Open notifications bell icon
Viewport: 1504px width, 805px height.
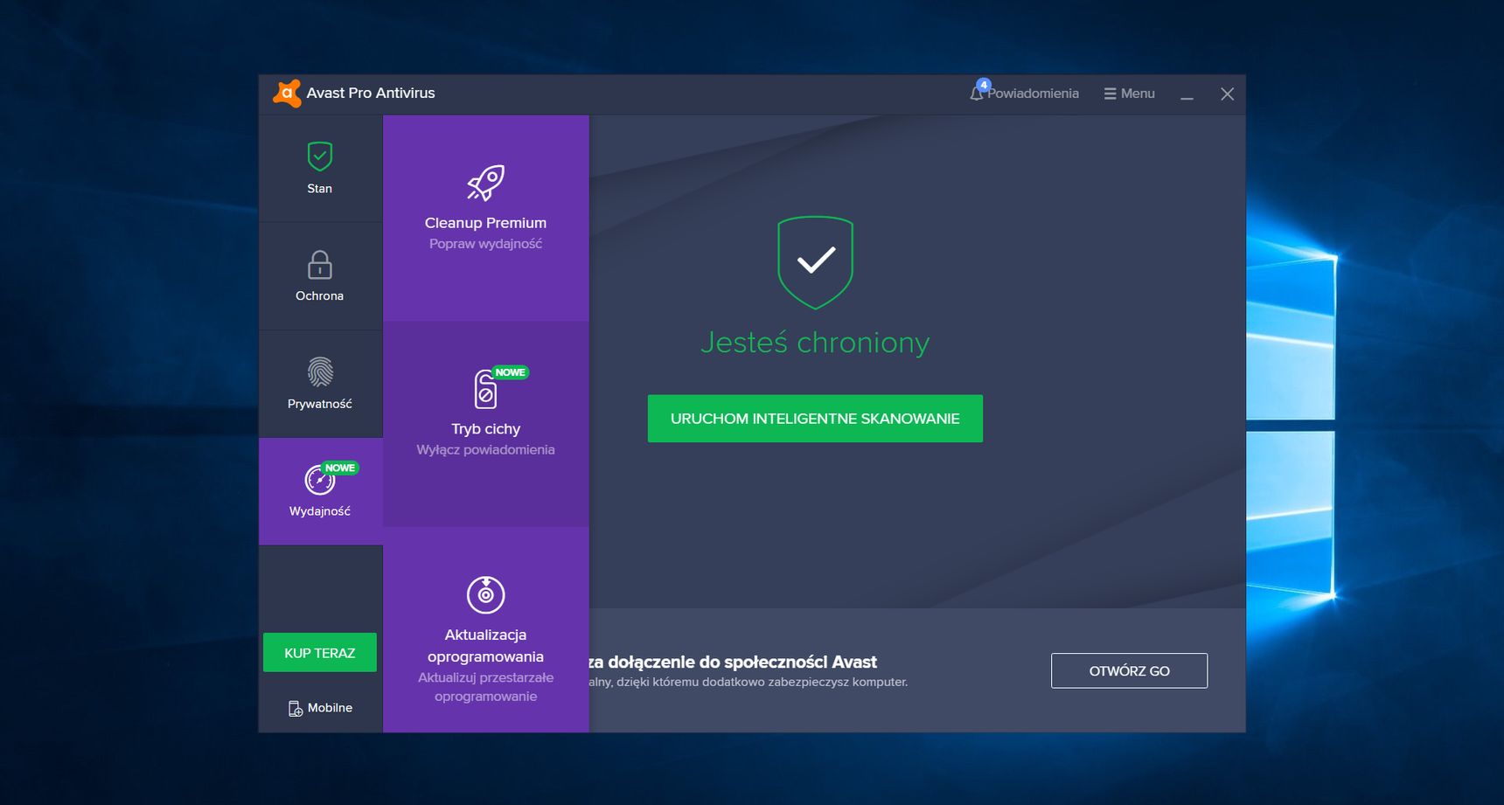pyautogui.click(x=977, y=93)
